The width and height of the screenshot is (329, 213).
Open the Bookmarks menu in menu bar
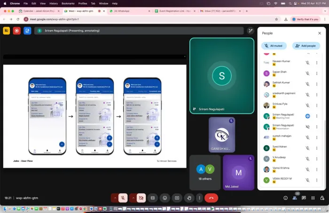(68, 3)
